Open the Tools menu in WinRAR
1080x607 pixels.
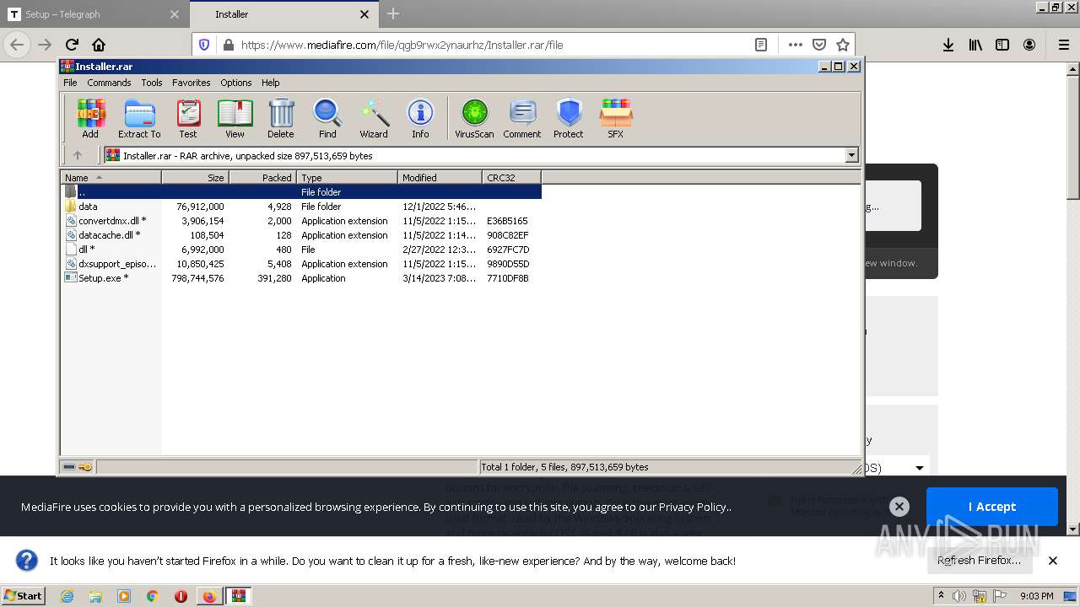[152, 83]
